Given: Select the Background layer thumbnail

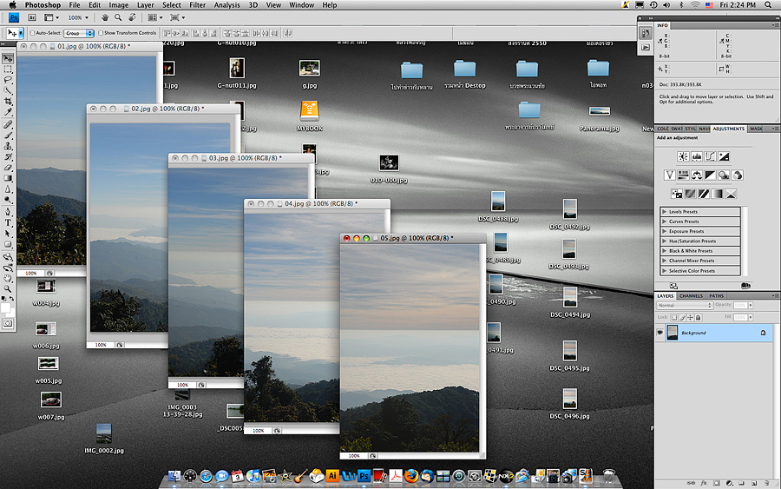Looking at the screenshot, I should (x=672, y=333).
